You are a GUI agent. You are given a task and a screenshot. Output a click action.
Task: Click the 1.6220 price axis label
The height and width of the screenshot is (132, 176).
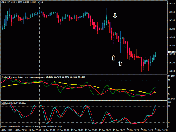(x=171, y=63)
